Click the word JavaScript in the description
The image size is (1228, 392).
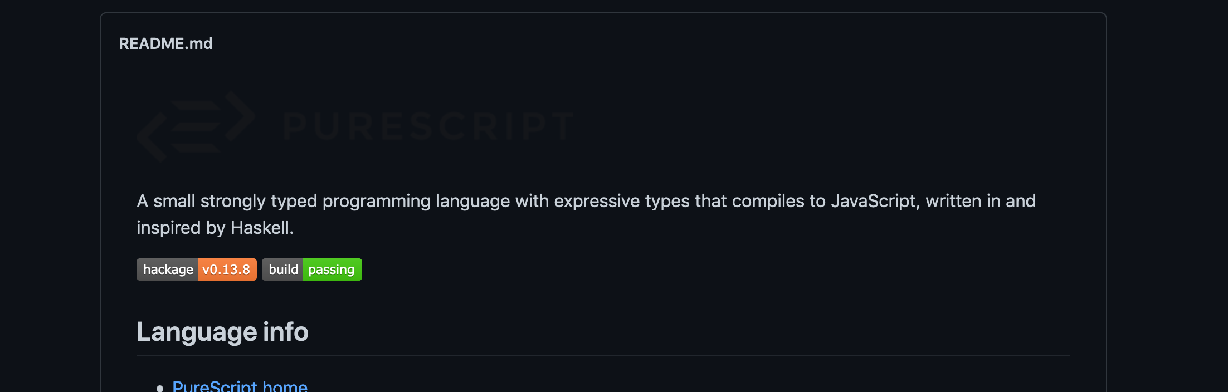(875, 201)
